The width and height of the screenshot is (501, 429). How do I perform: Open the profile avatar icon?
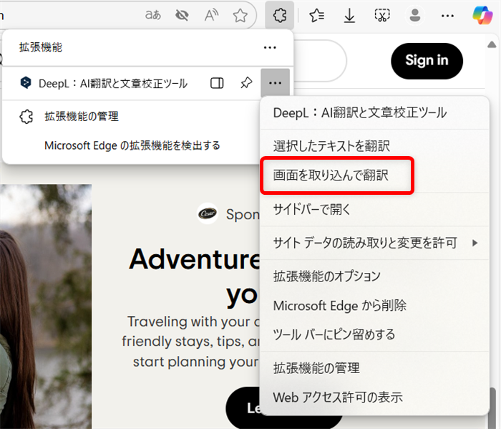pos(415,15)
